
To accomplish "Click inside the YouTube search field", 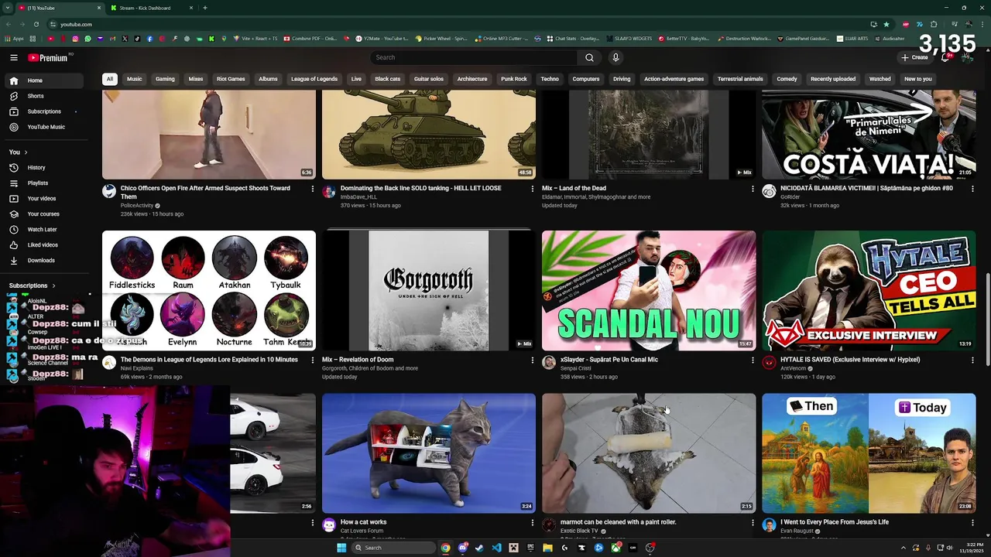I will point(474,57).
